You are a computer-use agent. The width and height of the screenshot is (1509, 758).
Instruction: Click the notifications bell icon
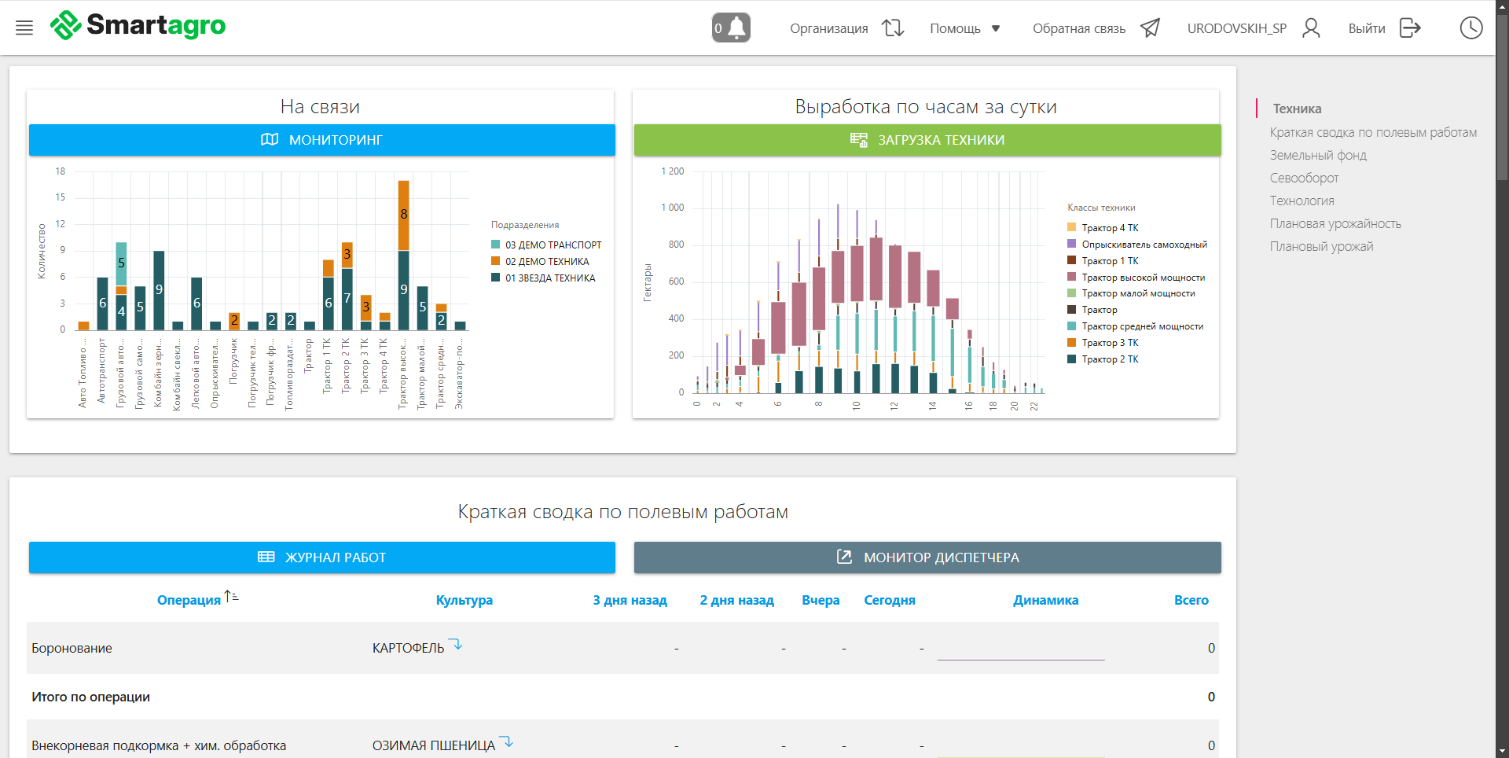coord(731,28)
